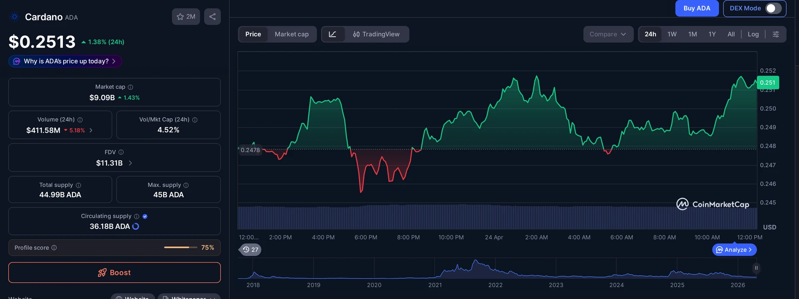Open the share icon button
This screenshot has width=799, height=299.
click(212, 17)
